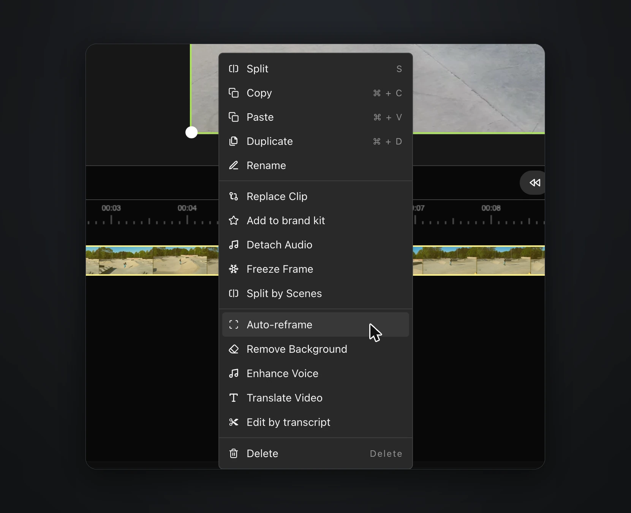Click the white corner handle on the preview

191,132
